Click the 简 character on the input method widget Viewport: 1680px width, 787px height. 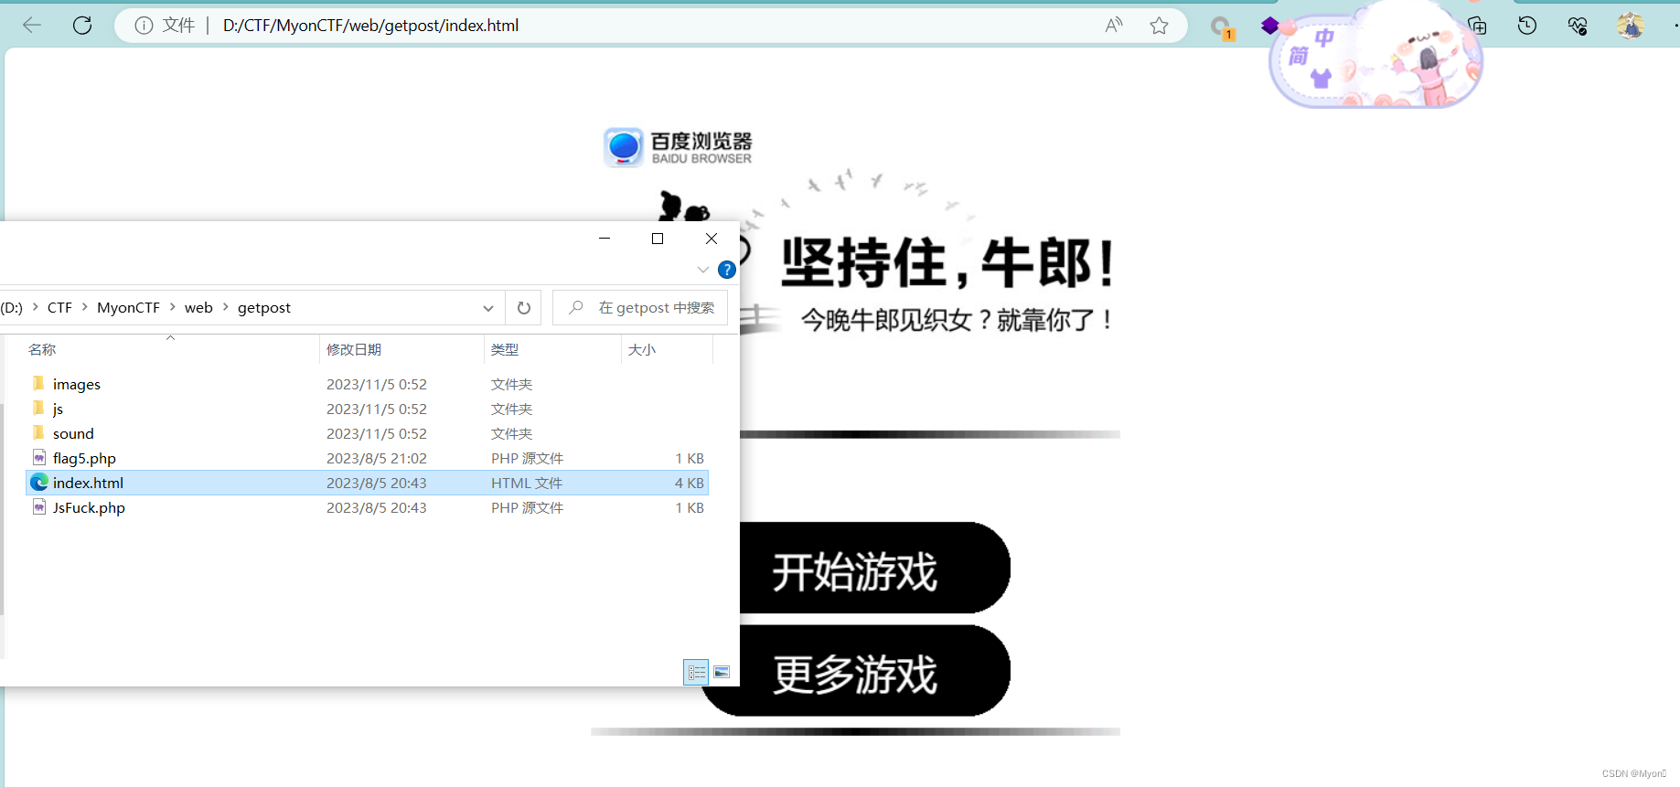tap(1299, 57)
